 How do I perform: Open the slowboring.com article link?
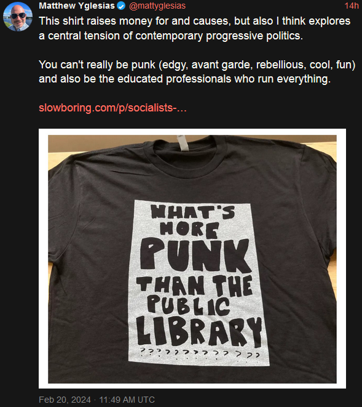pos(112,108)
